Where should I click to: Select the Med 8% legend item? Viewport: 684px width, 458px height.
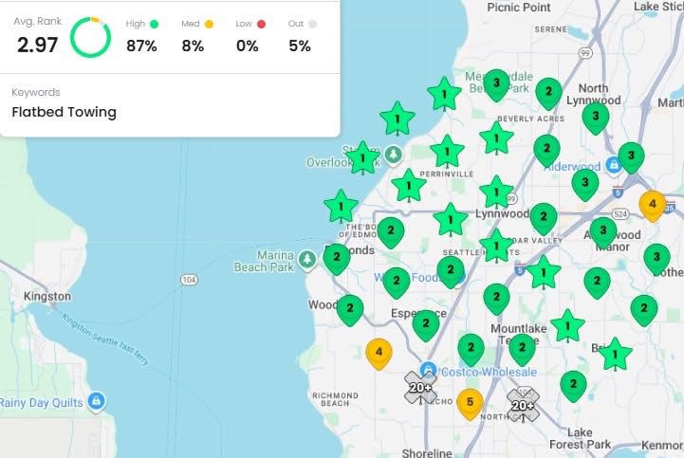coord(196,36)
